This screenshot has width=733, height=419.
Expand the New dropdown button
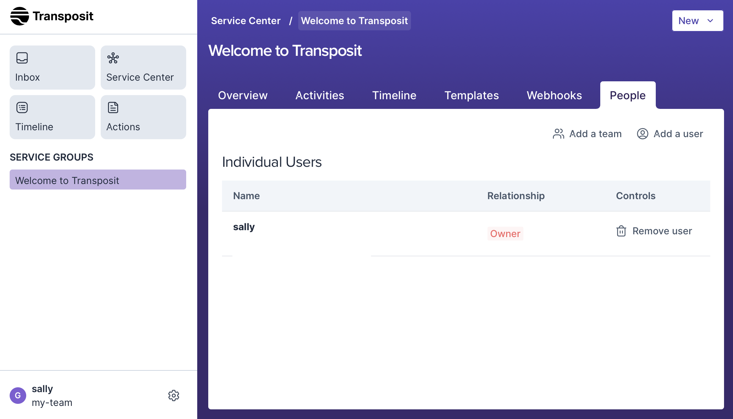click(697, 21)
